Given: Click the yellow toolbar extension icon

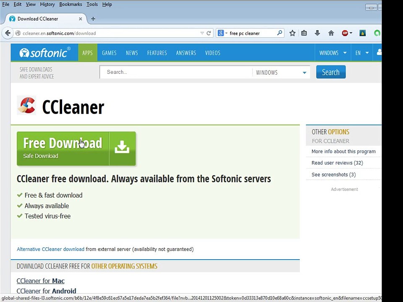Looking at the screenshot, I should click(x=362, y=33).
